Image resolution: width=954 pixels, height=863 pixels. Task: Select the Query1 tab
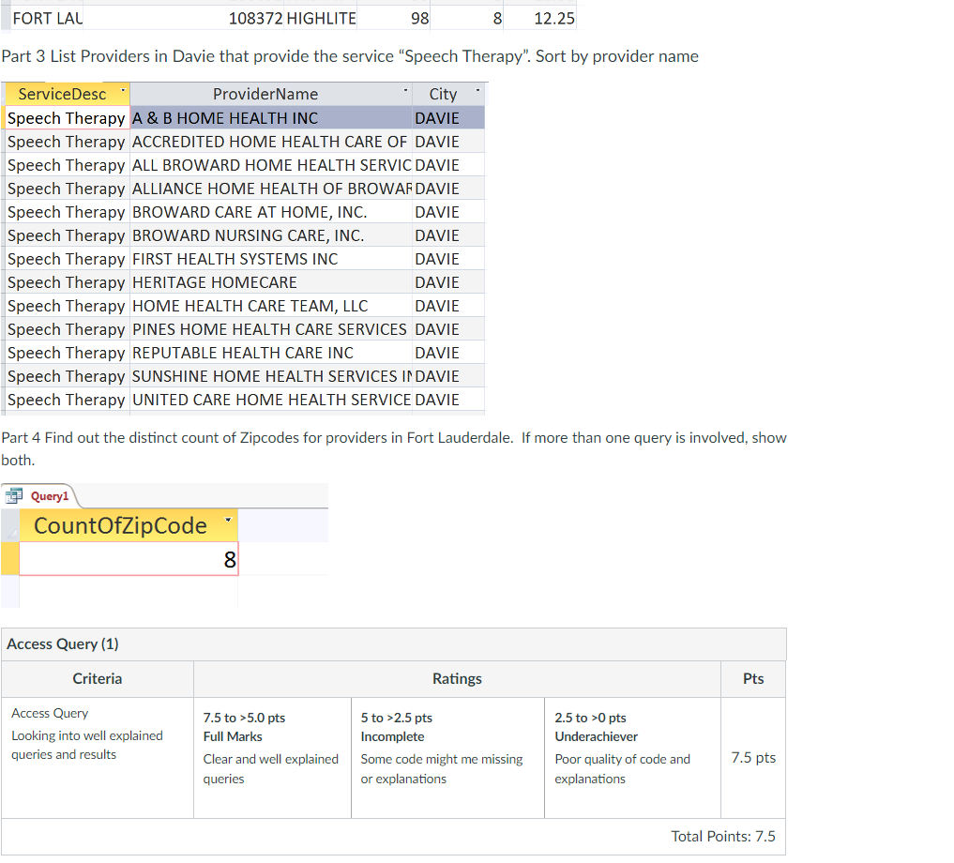coord(40,496)
